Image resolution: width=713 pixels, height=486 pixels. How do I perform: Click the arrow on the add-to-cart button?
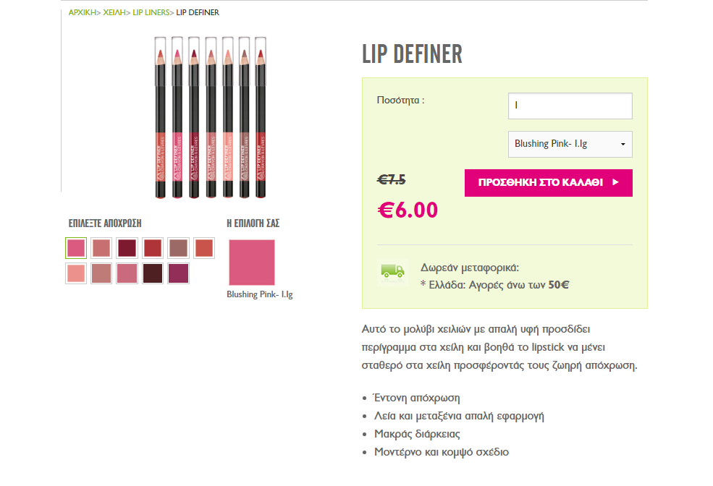(x=615, y=182)
